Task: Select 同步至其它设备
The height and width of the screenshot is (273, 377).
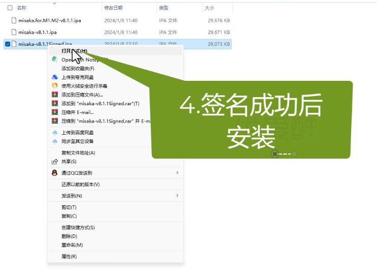Action: pyautogui.click(x=77, y=141)
